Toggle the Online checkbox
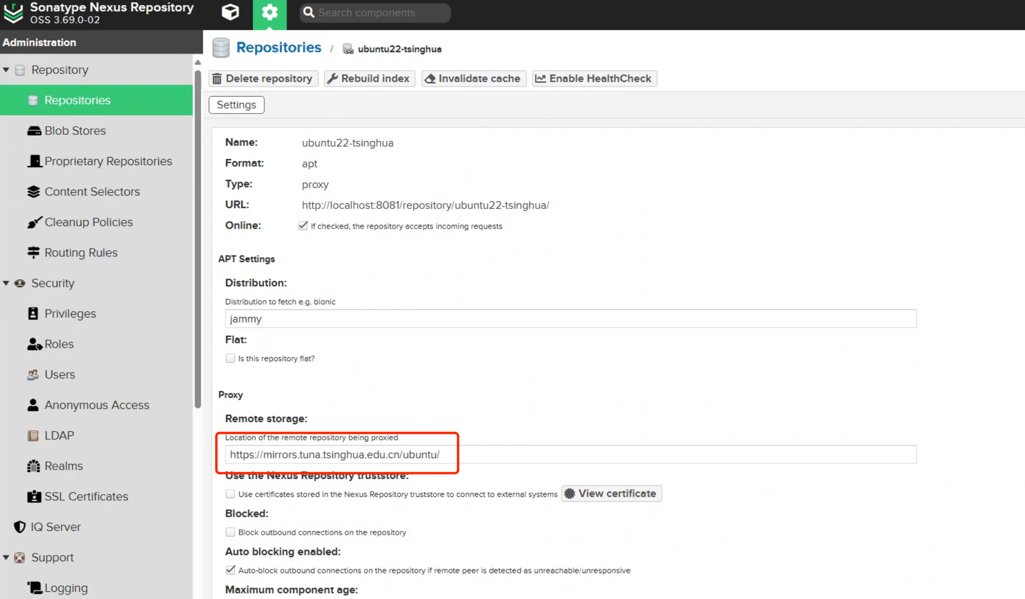Screen dimensions: 1025x599 (303, 226)
